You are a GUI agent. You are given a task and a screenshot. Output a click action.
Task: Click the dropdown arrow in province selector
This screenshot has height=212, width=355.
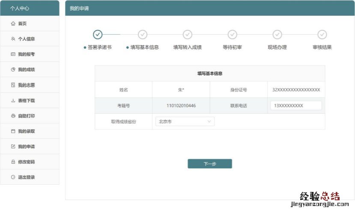209,121
